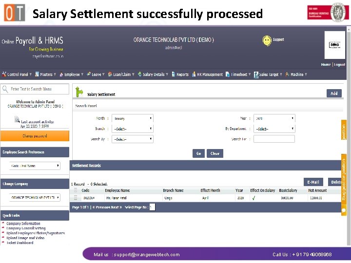Focus the Search Menu text field

35,89
